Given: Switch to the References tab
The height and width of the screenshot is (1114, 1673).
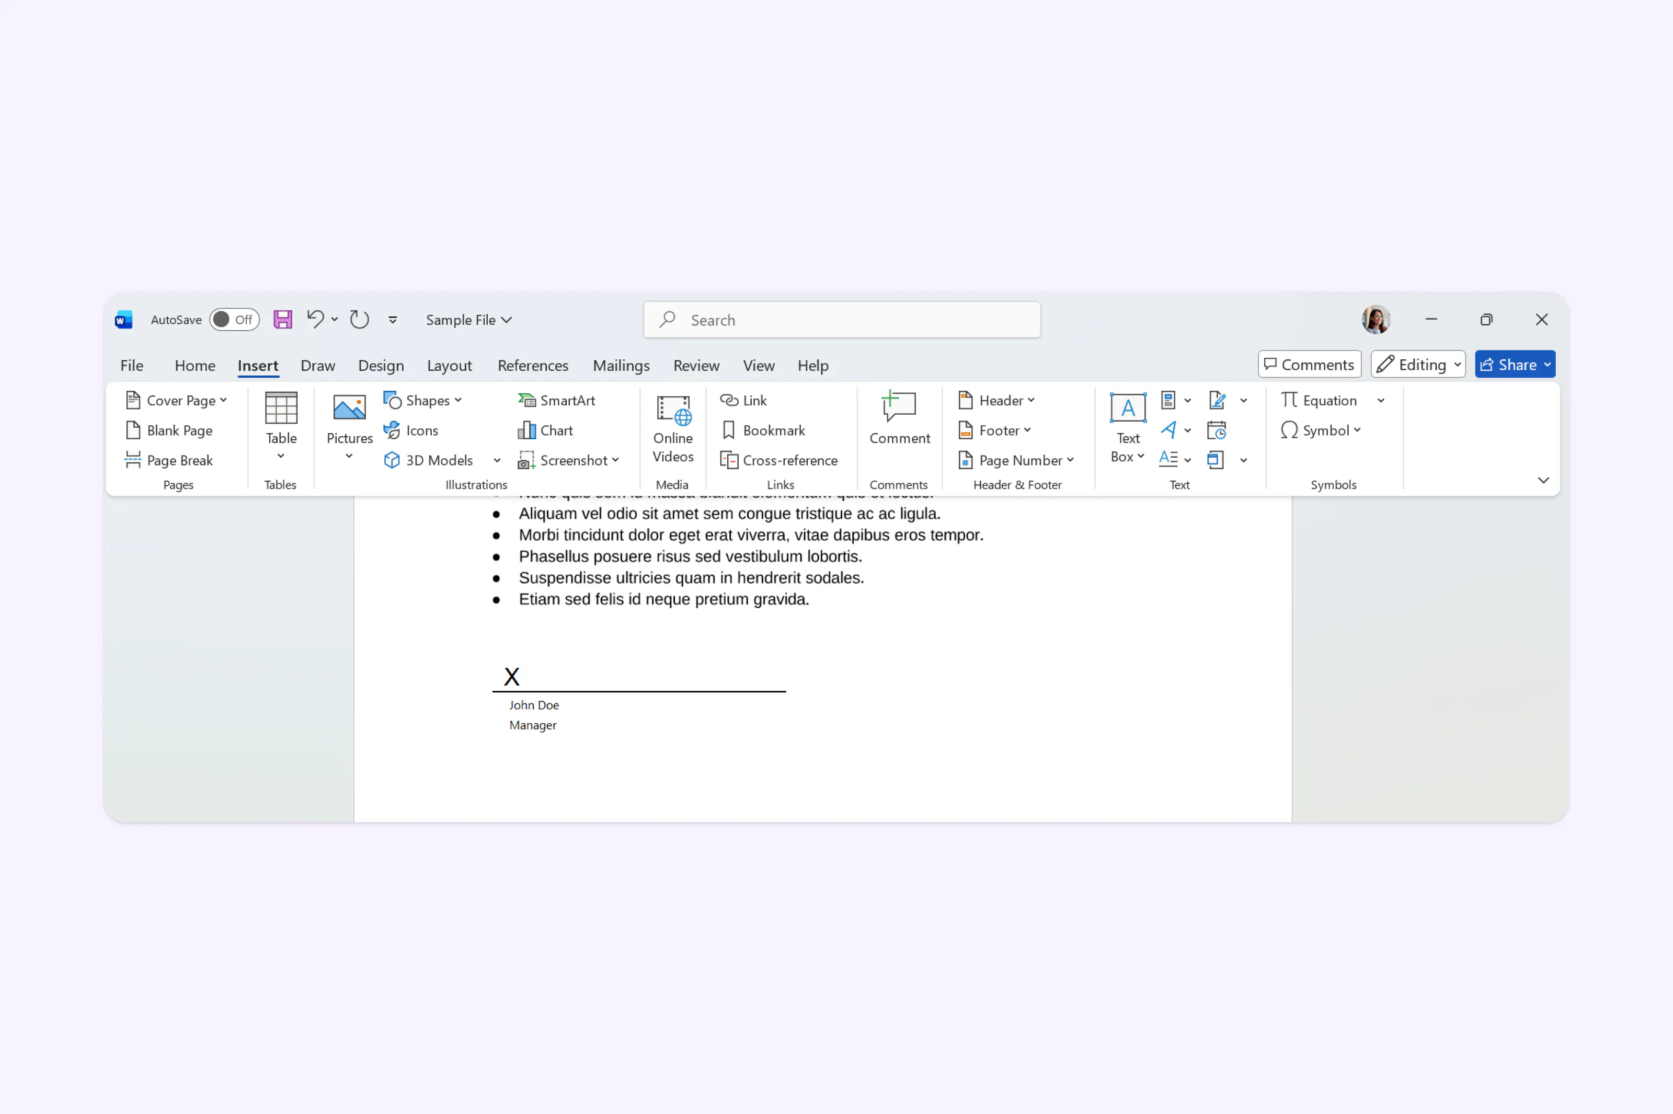Looking at the screenshot, I should [x=533, y=366].
